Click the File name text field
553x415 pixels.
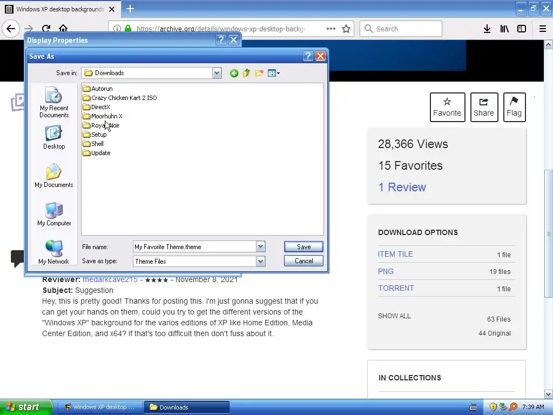(x=194, y=246)
